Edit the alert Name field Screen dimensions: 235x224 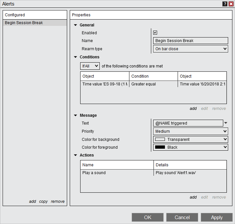[x=191, y=41]
